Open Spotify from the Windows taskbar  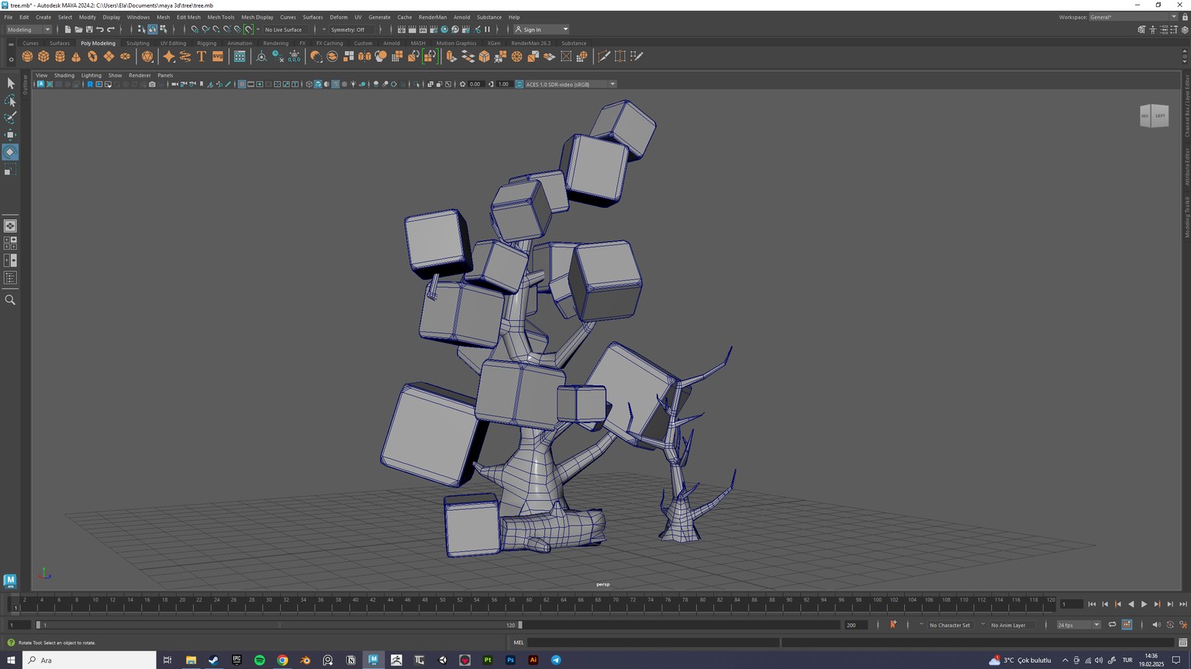point(260,660)
